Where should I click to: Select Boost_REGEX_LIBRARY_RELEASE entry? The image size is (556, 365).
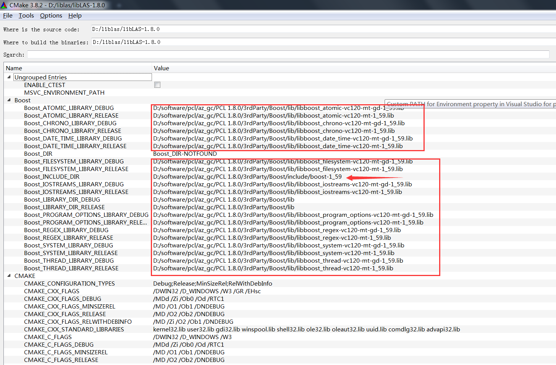(x=68, y=237)
